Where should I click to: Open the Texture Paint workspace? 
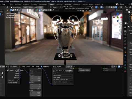pyautogui.click(x=43, y=4)
